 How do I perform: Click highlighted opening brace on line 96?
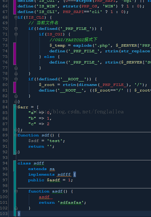[x=75, y=174]
